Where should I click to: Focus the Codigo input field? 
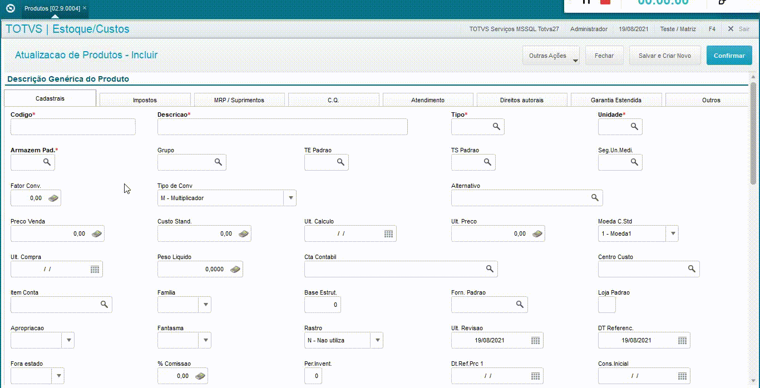(73, 127)
